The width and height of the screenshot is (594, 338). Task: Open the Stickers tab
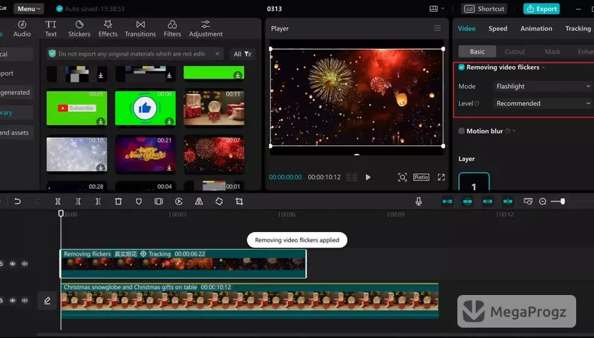[x=79, y=29]
